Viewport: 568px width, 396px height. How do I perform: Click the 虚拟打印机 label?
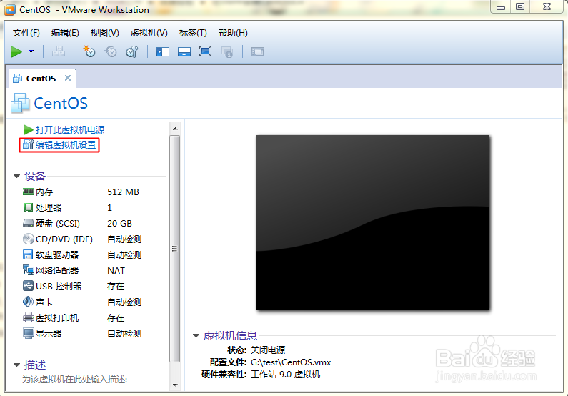(x=57, y=318)
